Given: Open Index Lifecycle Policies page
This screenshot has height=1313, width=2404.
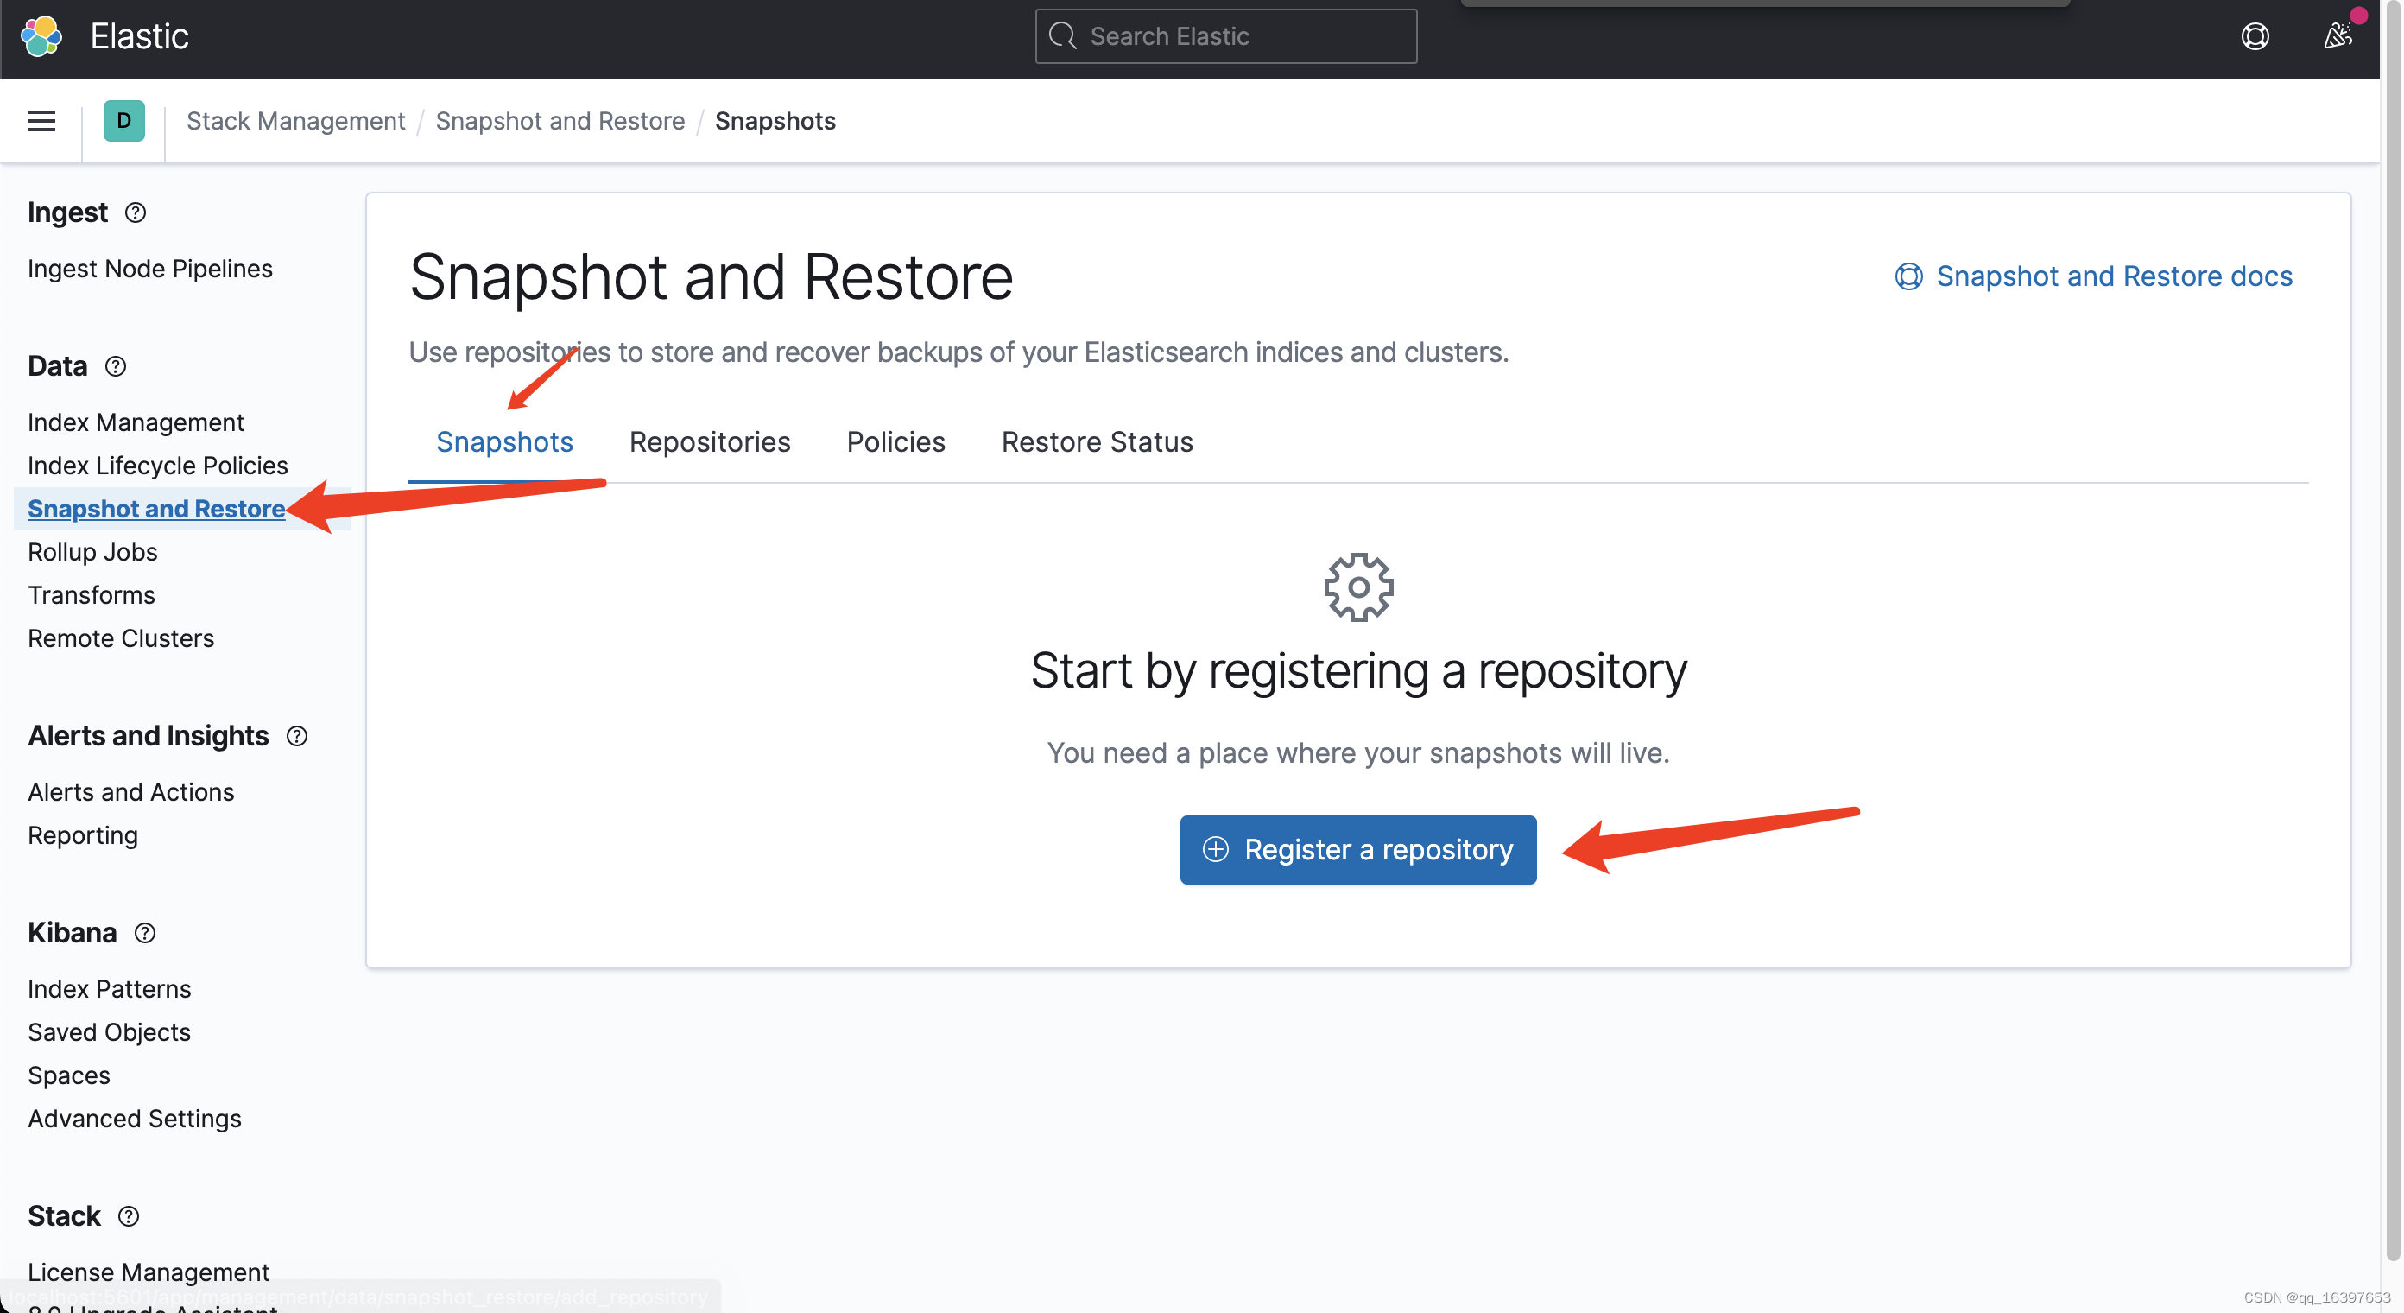Looking at the screenshot, I should (x=157, y=465).
